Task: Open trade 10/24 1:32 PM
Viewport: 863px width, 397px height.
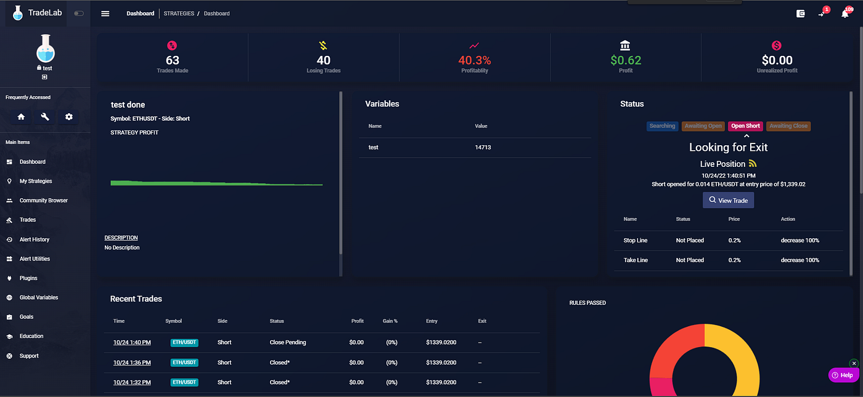Action: coord(131,382)
